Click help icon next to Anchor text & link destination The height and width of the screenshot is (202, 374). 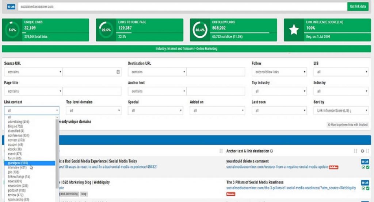pos(271,151)
